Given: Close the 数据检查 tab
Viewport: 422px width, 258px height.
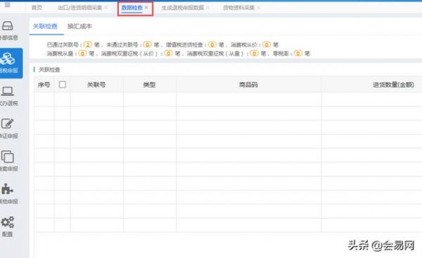Looking at the screenshot, I should coord(146,8).
